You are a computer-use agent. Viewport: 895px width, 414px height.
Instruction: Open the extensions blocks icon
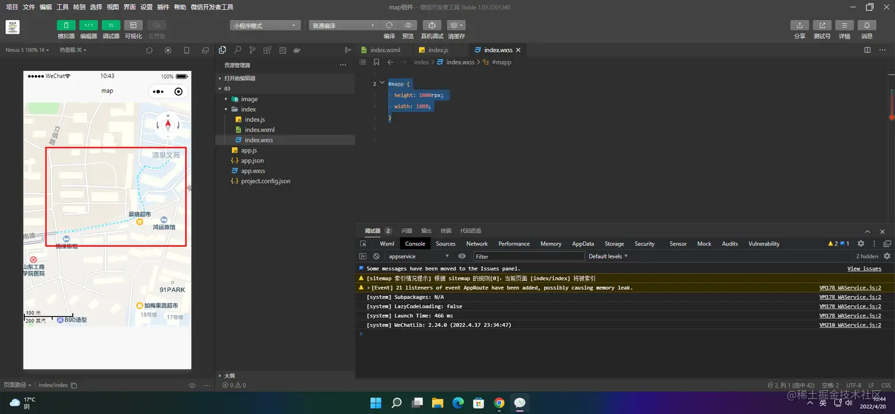point(268,50)
